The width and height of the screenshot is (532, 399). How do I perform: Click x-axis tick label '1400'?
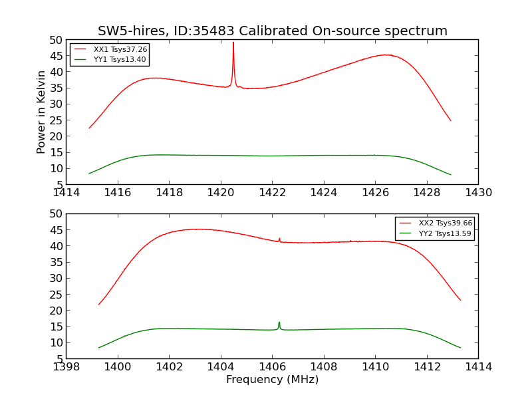[x=118, y=367]
